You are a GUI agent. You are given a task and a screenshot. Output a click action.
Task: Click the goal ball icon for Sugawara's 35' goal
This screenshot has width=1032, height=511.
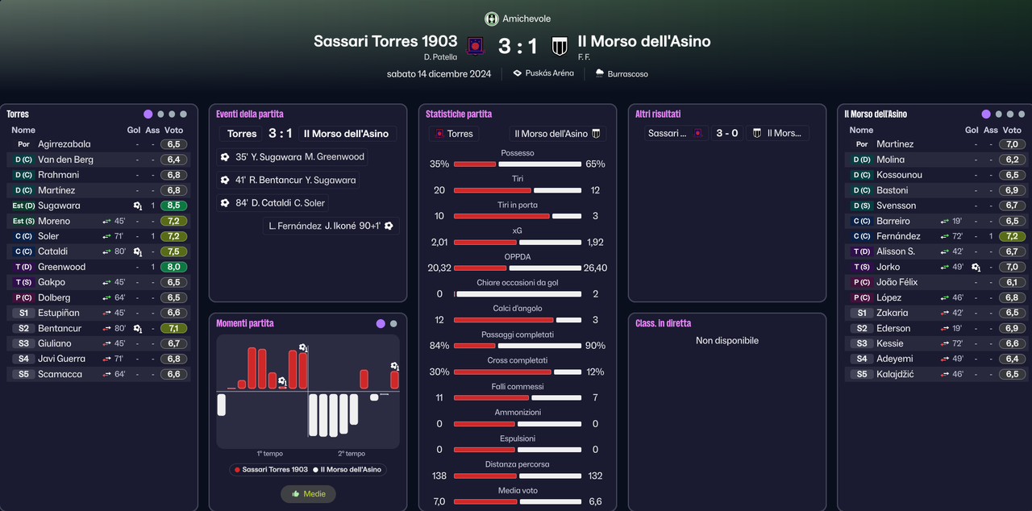click(225, 157)
